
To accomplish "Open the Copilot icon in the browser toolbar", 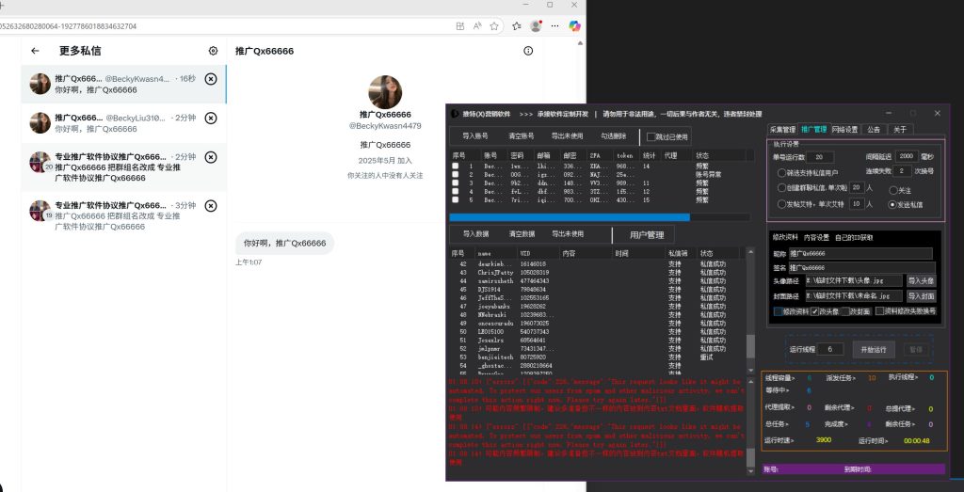I will click(x=574, y=26).
